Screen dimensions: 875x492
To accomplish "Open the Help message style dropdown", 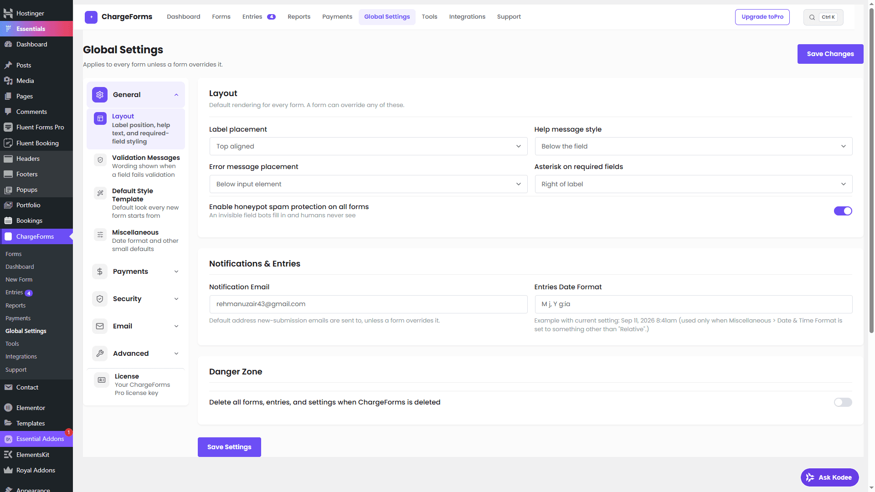I will tap(693, 146).
